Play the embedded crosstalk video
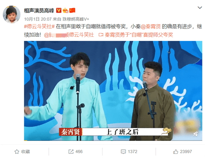205x158 pixels. 113,91
